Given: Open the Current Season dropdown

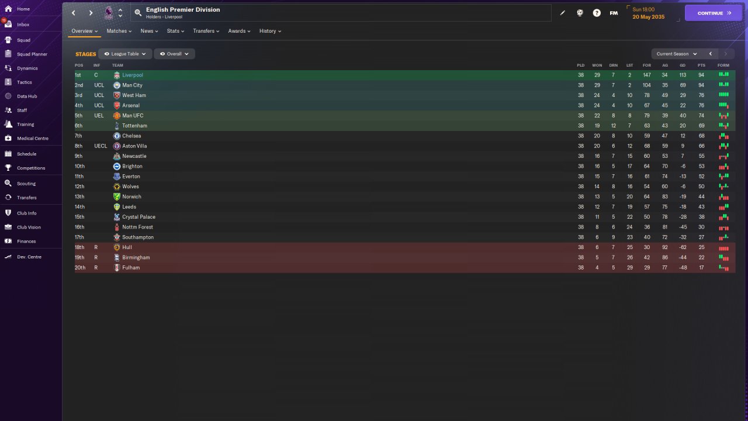Looking at the screenshot, I should (x=677, y=54).
